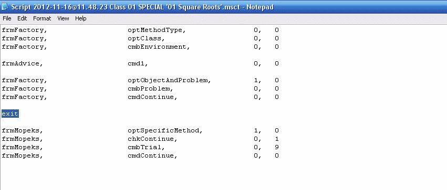This screenshot has width=447, height=190.
Task: Click on frmAdvice text
Action: 22,64
